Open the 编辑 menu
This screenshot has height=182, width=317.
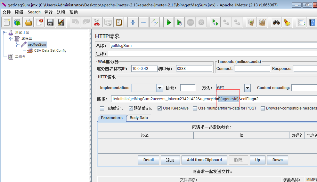19,12
